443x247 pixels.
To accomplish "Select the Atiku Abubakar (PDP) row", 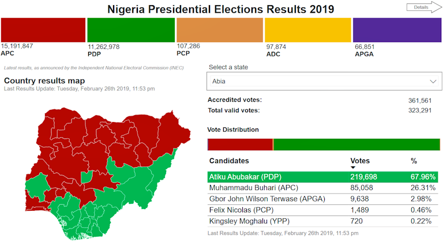I will point(323,176).
